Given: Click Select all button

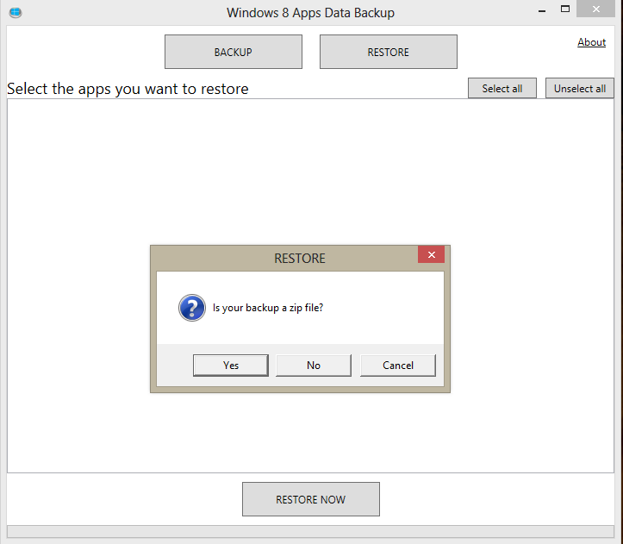Looking at the screenshot, I should coord(502,88).
